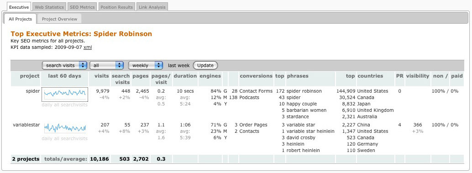
Task: Click the 84% G engine share
Action: 220,91
